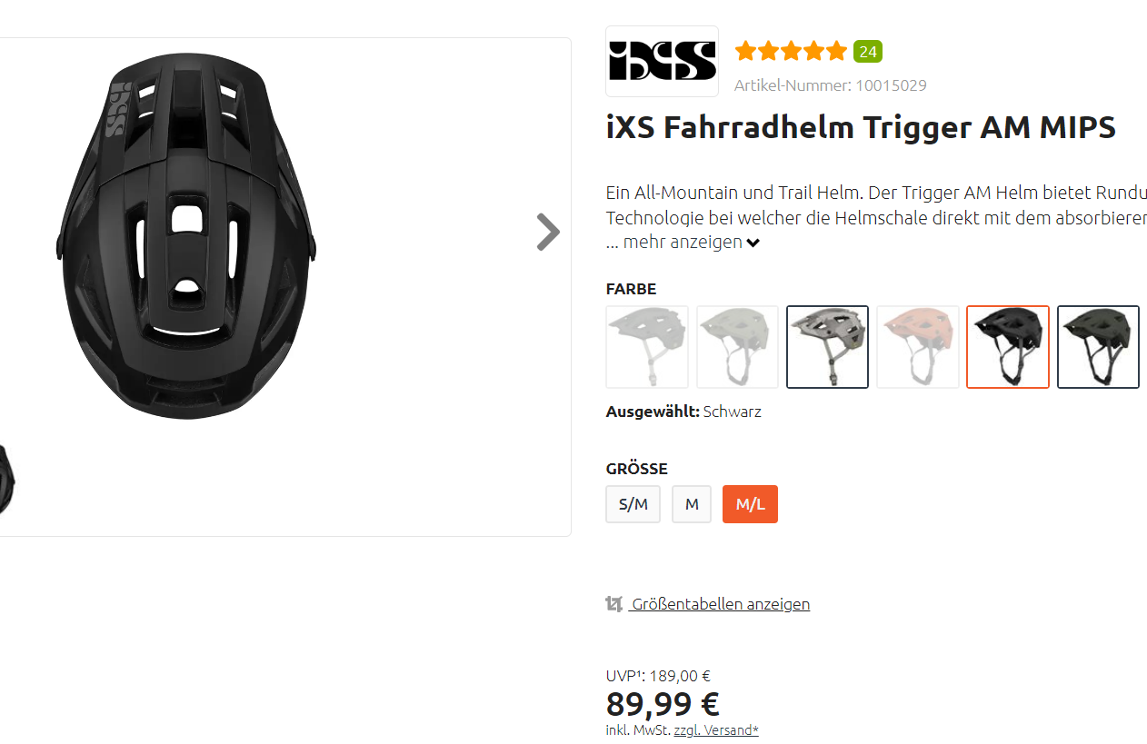Screen dimensions: 1147x744
Task: Choose the faded salmon helmet color
Action: tap(918, 347)
